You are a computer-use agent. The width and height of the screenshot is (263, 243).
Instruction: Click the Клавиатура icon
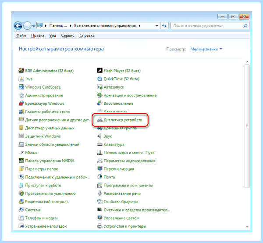tap(100, 144)
